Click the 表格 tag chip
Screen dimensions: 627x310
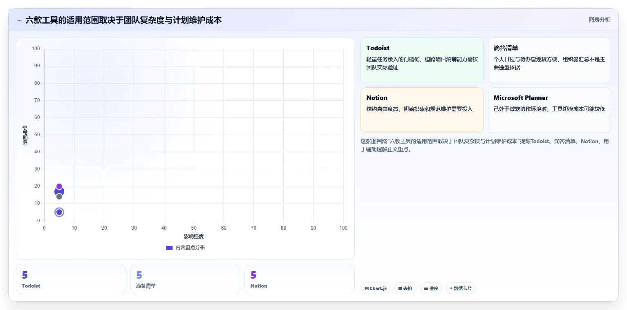405,288
